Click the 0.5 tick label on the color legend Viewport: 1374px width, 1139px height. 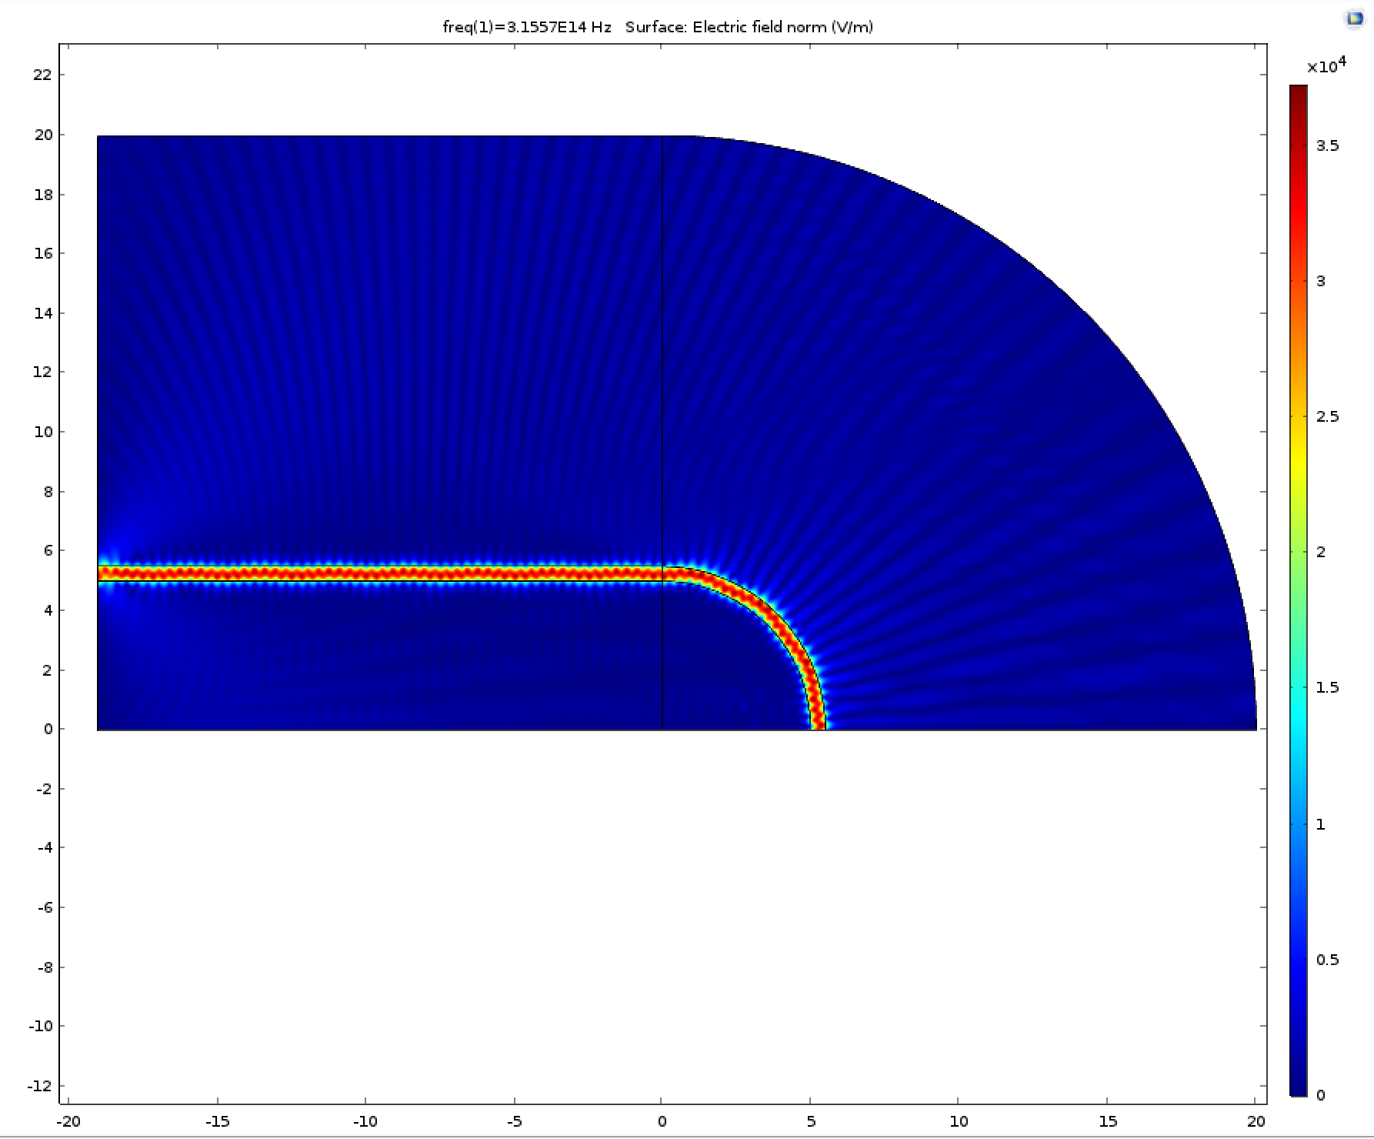point(1327,960)
